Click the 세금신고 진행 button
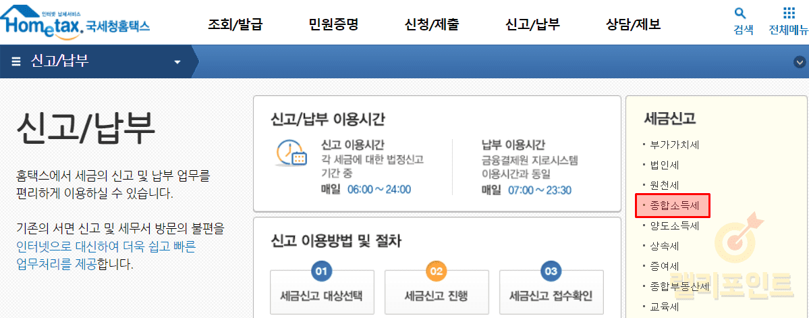 click(436, 296)
